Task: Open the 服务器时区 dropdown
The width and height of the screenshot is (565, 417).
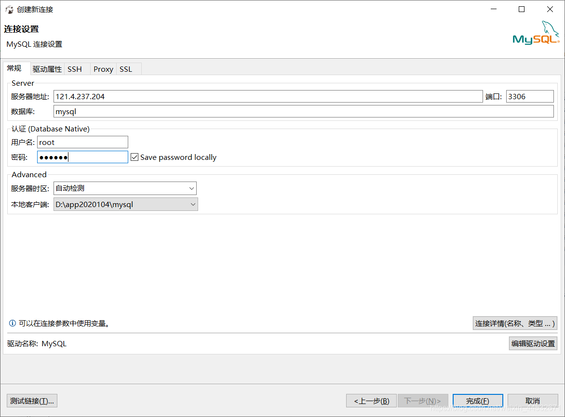Action: pos(125,188)
